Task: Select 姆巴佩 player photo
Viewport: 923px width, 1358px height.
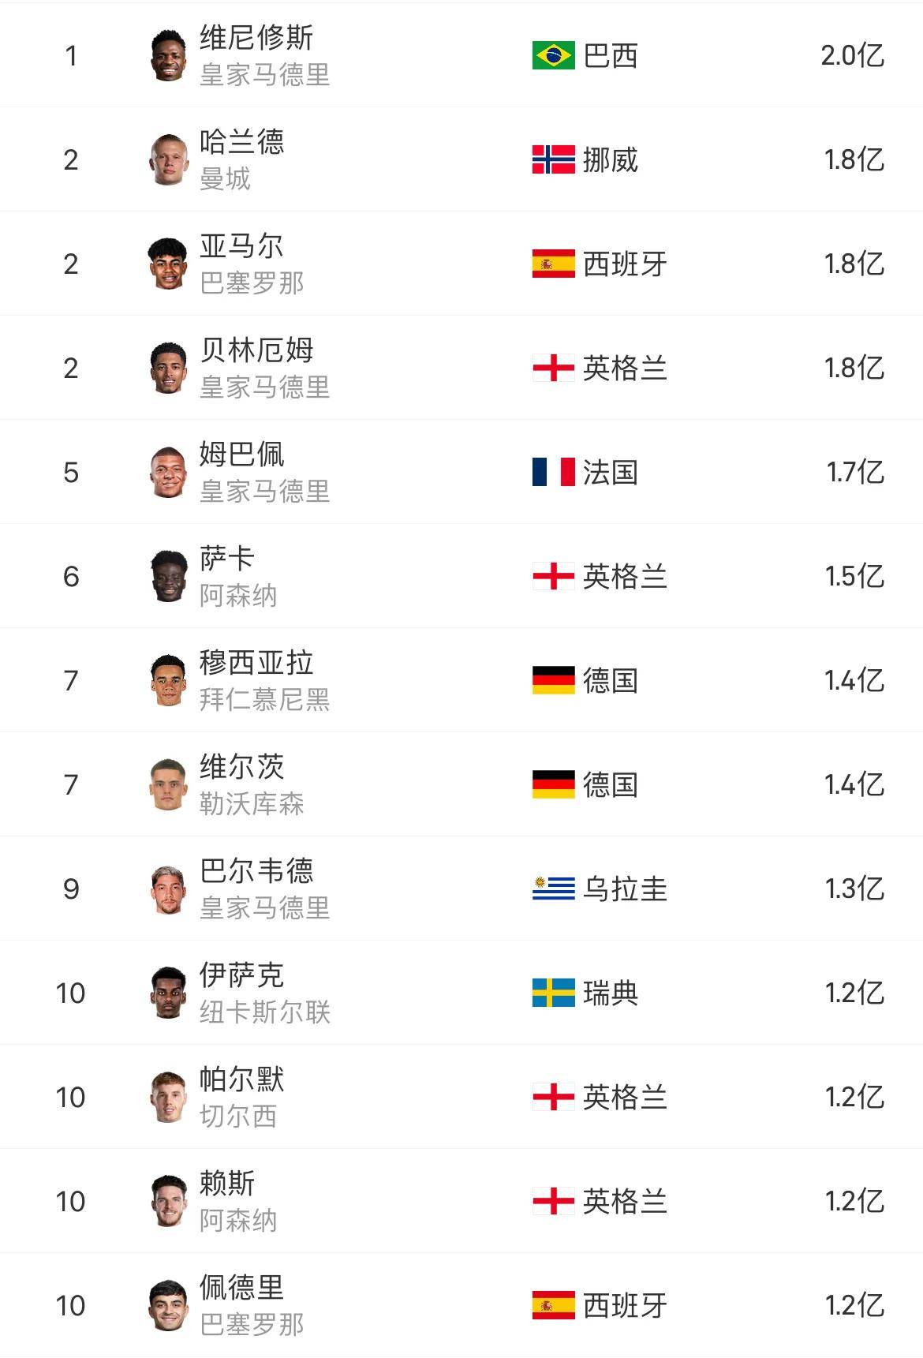Action: (x=168, y=472)
